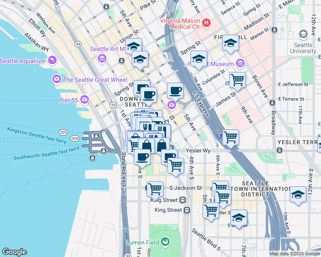Image resolution: width=321 pixels, height=257 pixels.
Task: Click the Kingston-Seattle fast ferry route label
Action: (37, 135)
